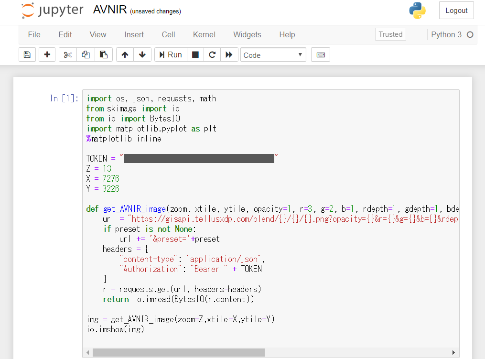Screen dimensions: 485x359
Task: Click the 'return io.imread(BytesIO(r.content))' line
Action: pos(179,299)
